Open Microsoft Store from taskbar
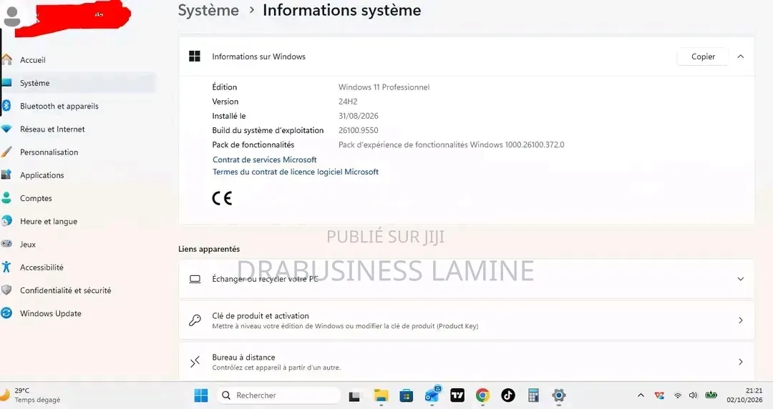The width and height of the screenshot is (773, 409). click(407, 395)
